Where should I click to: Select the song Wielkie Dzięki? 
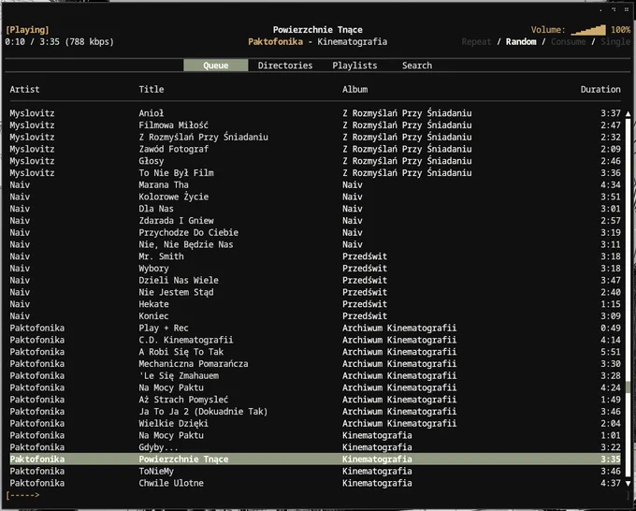[x=315, y=423]
